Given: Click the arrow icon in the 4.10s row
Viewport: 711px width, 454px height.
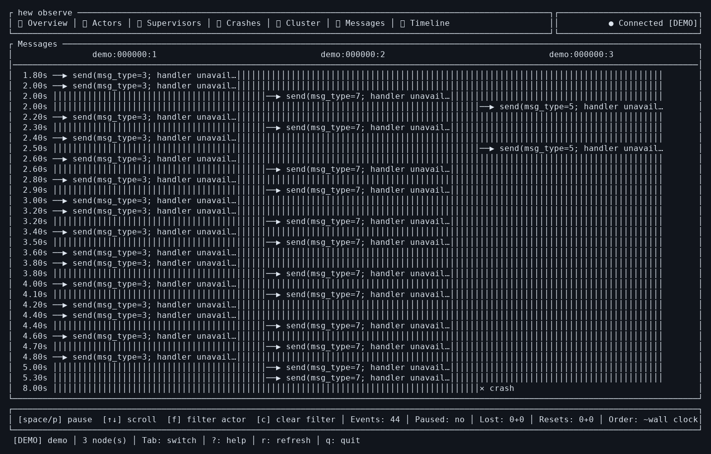Looking at the screenshot, I should coord(274,295).
